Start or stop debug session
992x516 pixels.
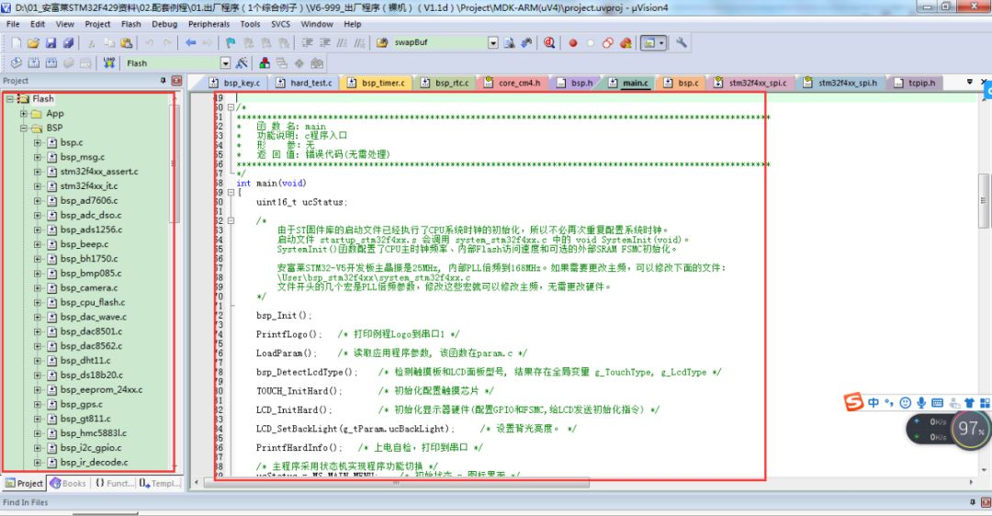(549, 43)
